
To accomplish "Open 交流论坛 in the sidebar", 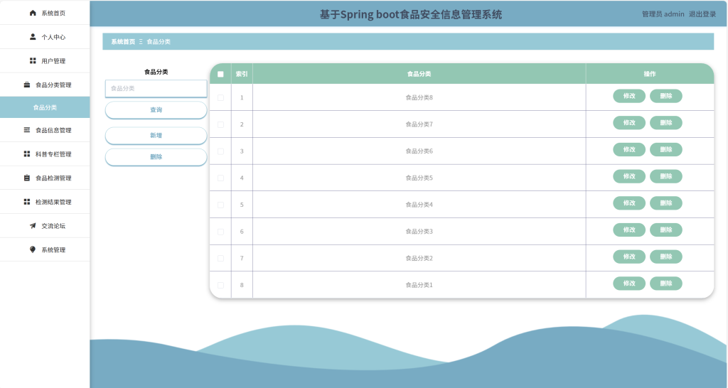I will 45,225.
